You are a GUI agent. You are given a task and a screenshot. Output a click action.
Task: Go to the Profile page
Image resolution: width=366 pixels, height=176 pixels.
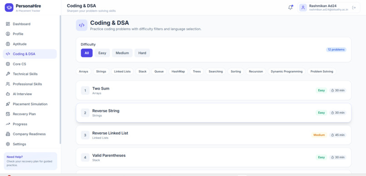(30, 34)
